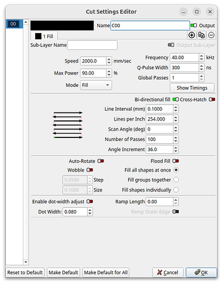The width and height of the screenshot is (222, 284).
Task: Click the Show Timings button
Action: [192, 88]
